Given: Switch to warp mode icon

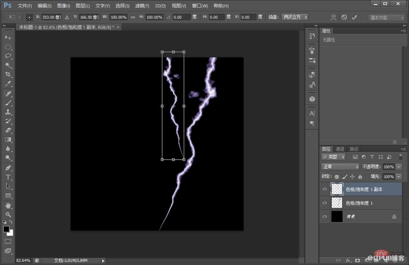Looking at the screenshot, I should [x=333, y=17].
